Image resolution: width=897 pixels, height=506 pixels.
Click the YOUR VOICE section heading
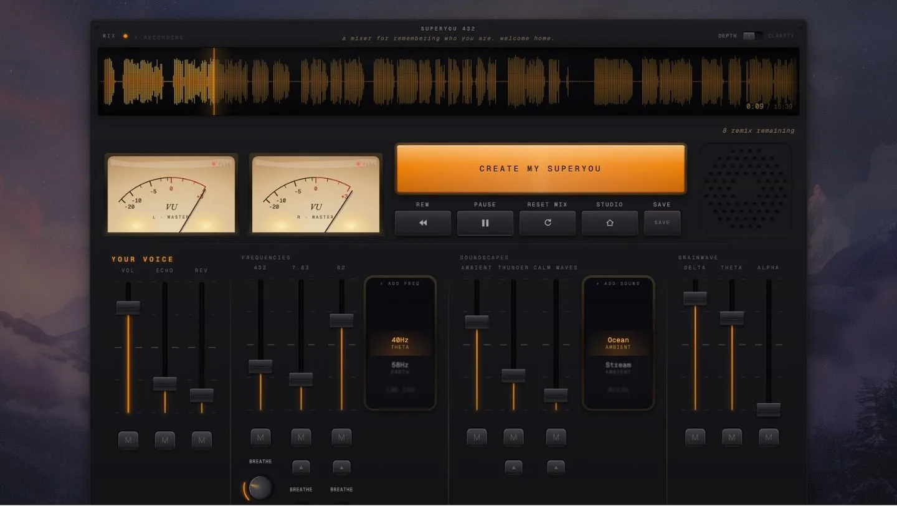(143, 259)
